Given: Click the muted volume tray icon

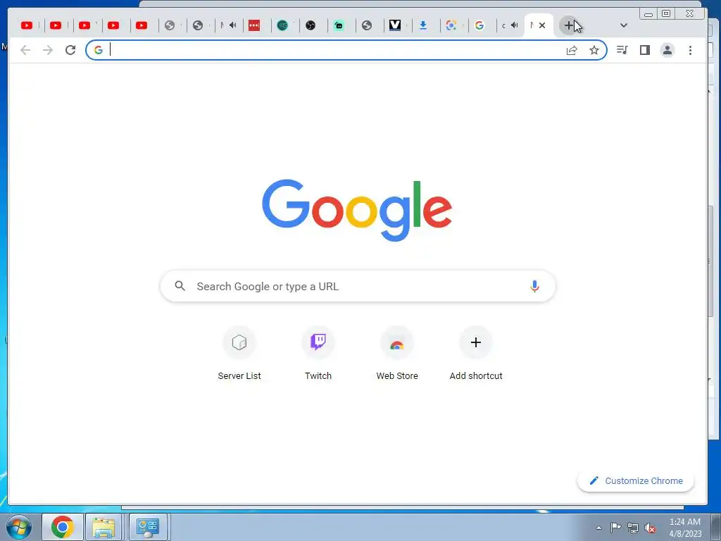Looking at the screenshot, I should [x=650, y=528].
